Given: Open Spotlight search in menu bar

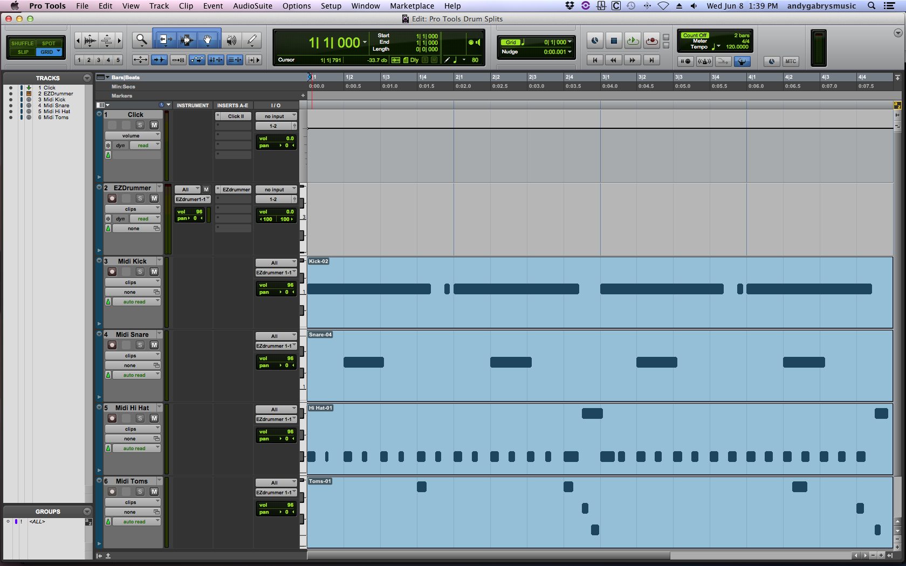Looking at the screenshot, I should [871, 6].
